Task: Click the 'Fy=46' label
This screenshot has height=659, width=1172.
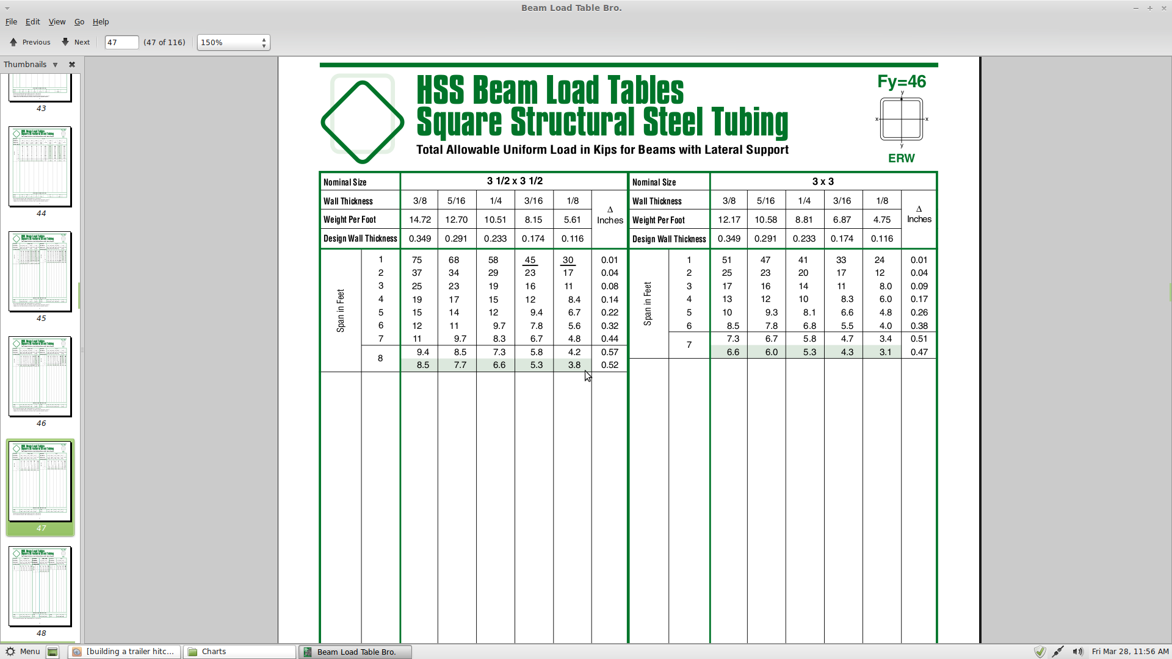Action: coord(902,82)
